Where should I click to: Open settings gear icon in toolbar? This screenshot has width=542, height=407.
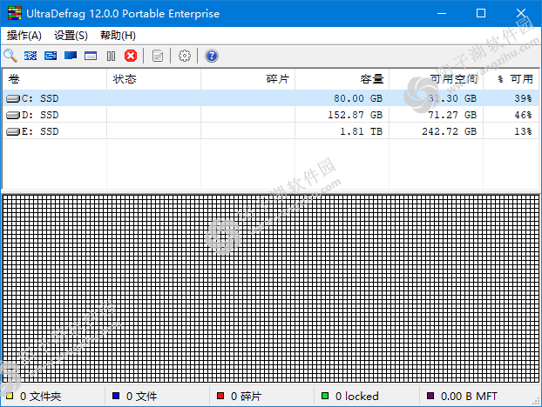tap(184, 56)
